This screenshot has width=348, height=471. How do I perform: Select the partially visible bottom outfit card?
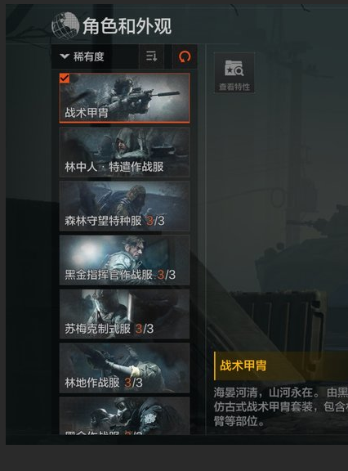[124, 415]
